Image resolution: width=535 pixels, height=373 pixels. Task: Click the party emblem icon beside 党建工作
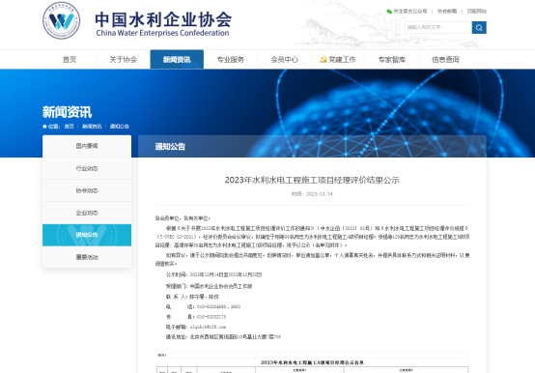pos(324,60)
